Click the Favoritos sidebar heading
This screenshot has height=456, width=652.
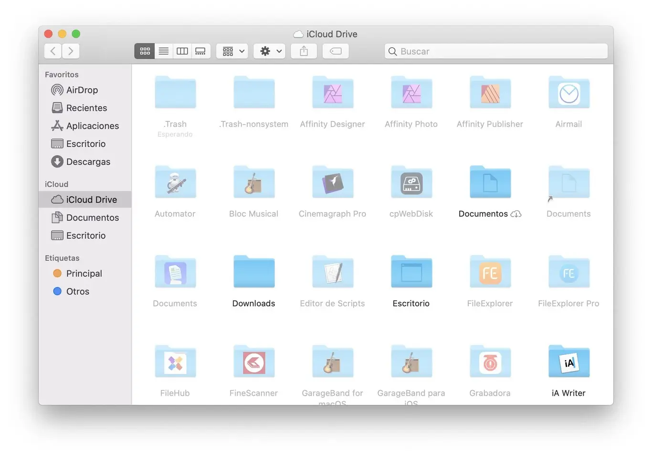(x=62, y=74)
